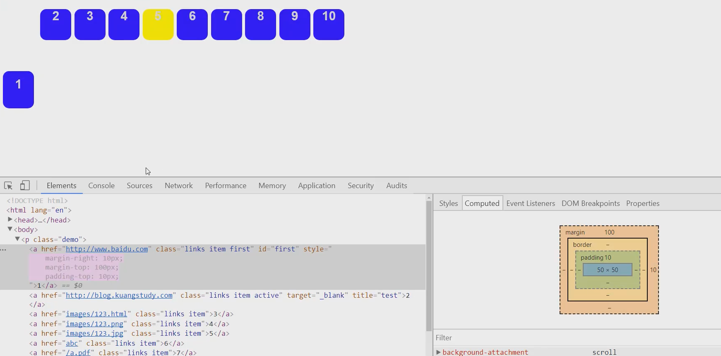
Task: Click the padding 10 label in box model
Action: [596, 258]
